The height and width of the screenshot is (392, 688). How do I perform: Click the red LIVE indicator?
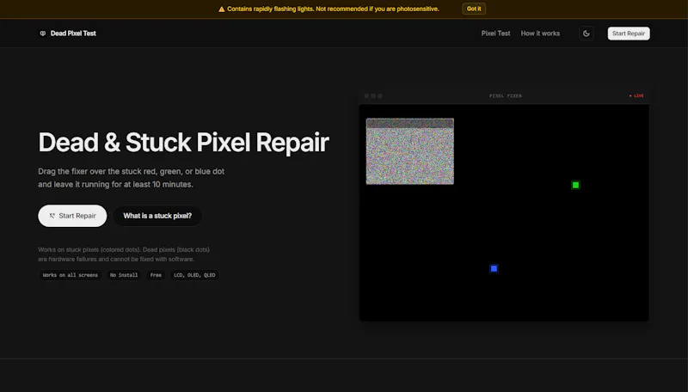(x=636, y=95)
